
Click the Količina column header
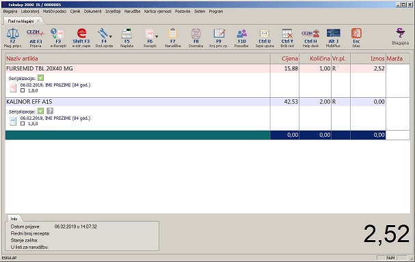(315, 59)
